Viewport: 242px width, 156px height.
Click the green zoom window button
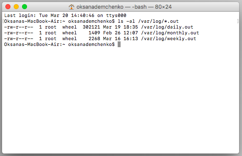(25, 7)
